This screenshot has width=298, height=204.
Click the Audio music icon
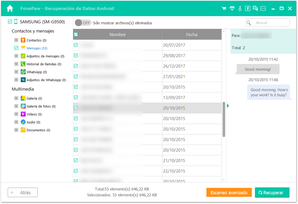point(23,122)
